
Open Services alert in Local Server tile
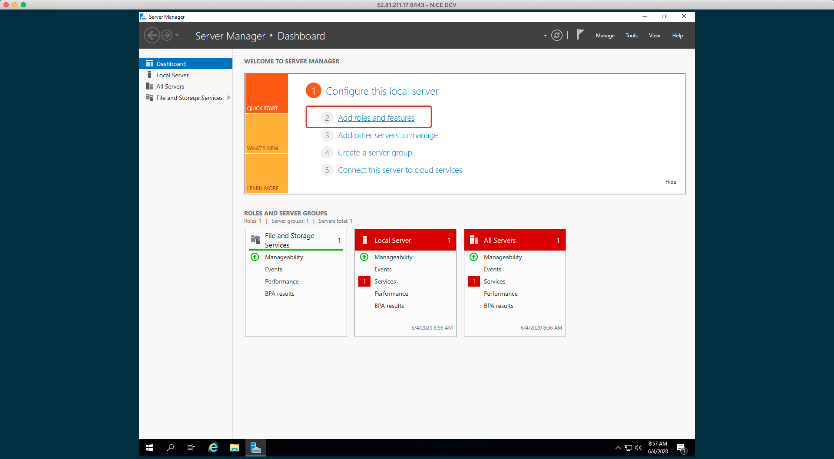pyautogui.click(x=385, y=282)
